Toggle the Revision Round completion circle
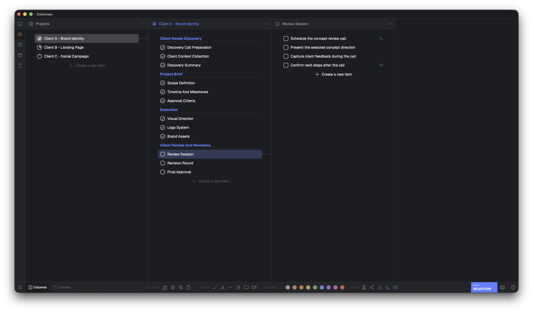Screen dimensions: 533x312 tap(163, 163)
